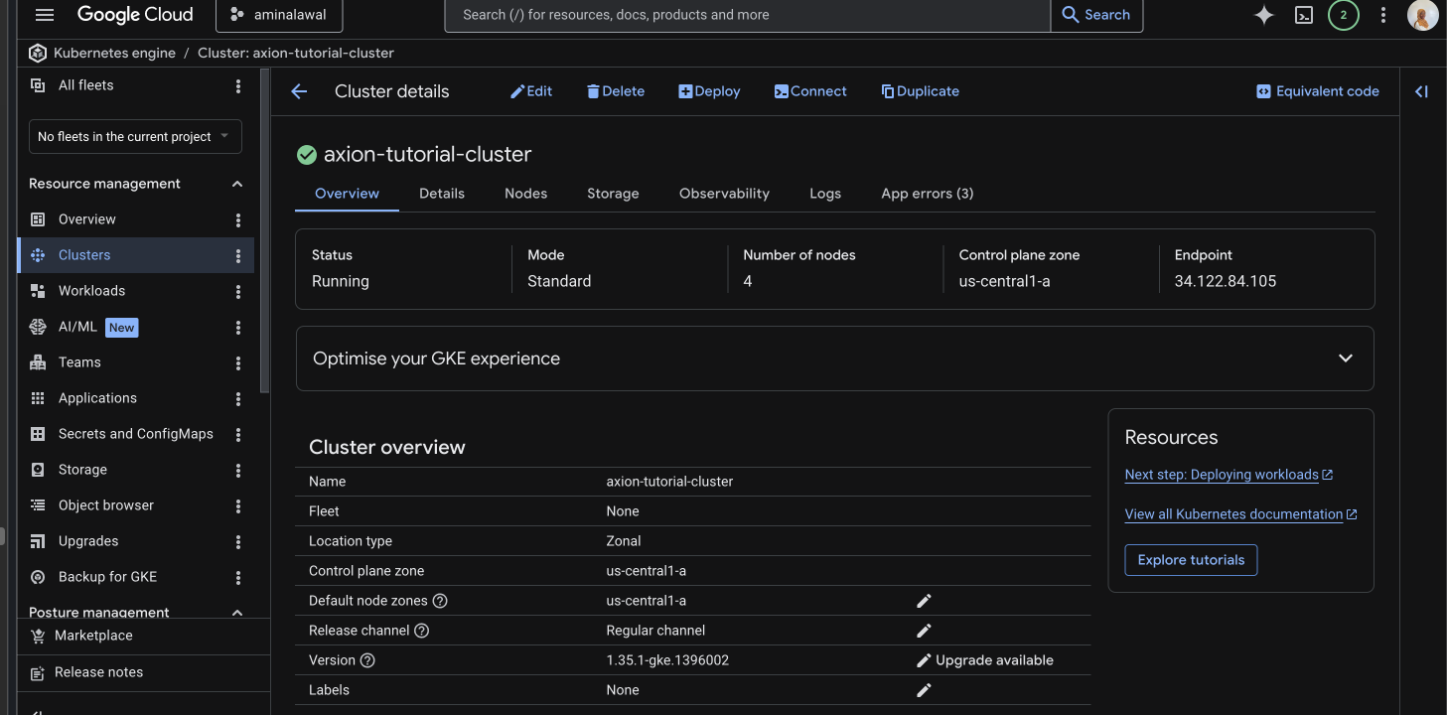Viewport: 1447px width, 715px height.
Task: Open more options for Secrets and ConfigMaps
Action: click(238, 435)
